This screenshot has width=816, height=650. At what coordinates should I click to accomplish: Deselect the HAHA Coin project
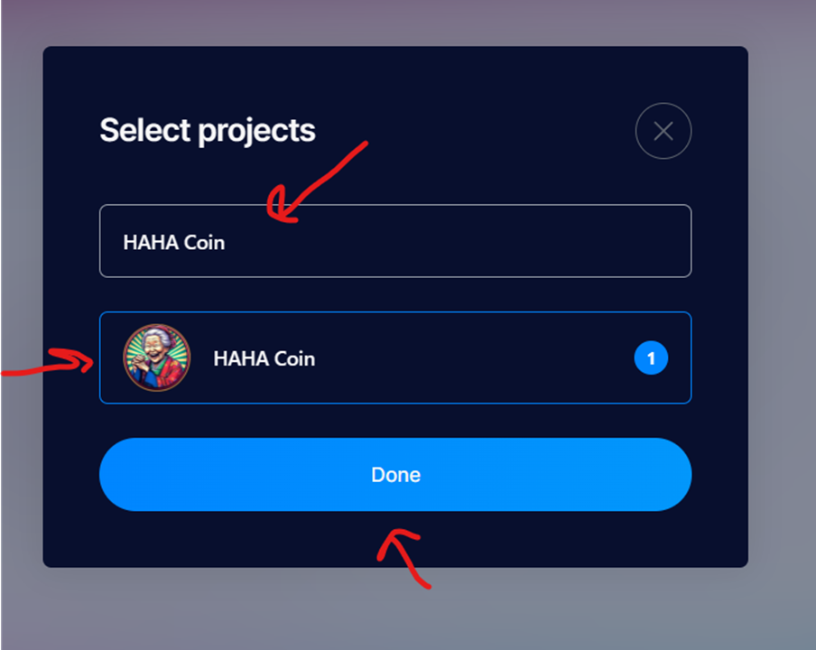pyautogui.click(x=395, y=357)
